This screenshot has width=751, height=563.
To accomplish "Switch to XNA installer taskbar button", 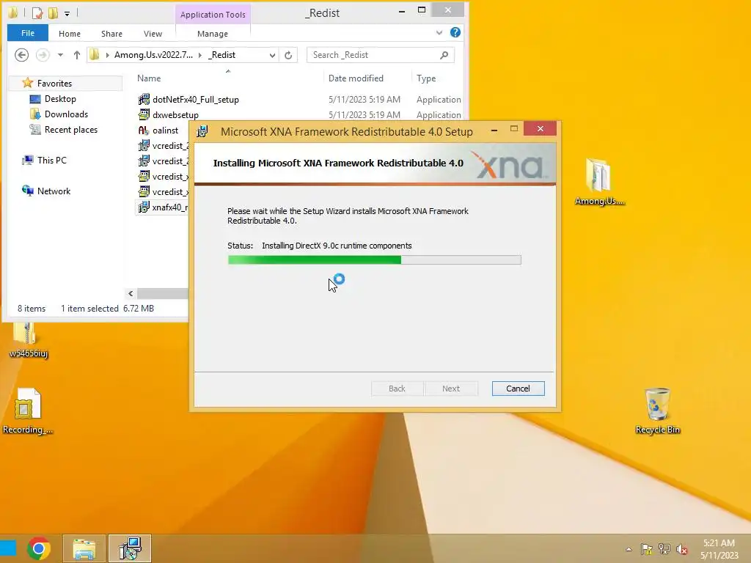I will coord(130,548).
